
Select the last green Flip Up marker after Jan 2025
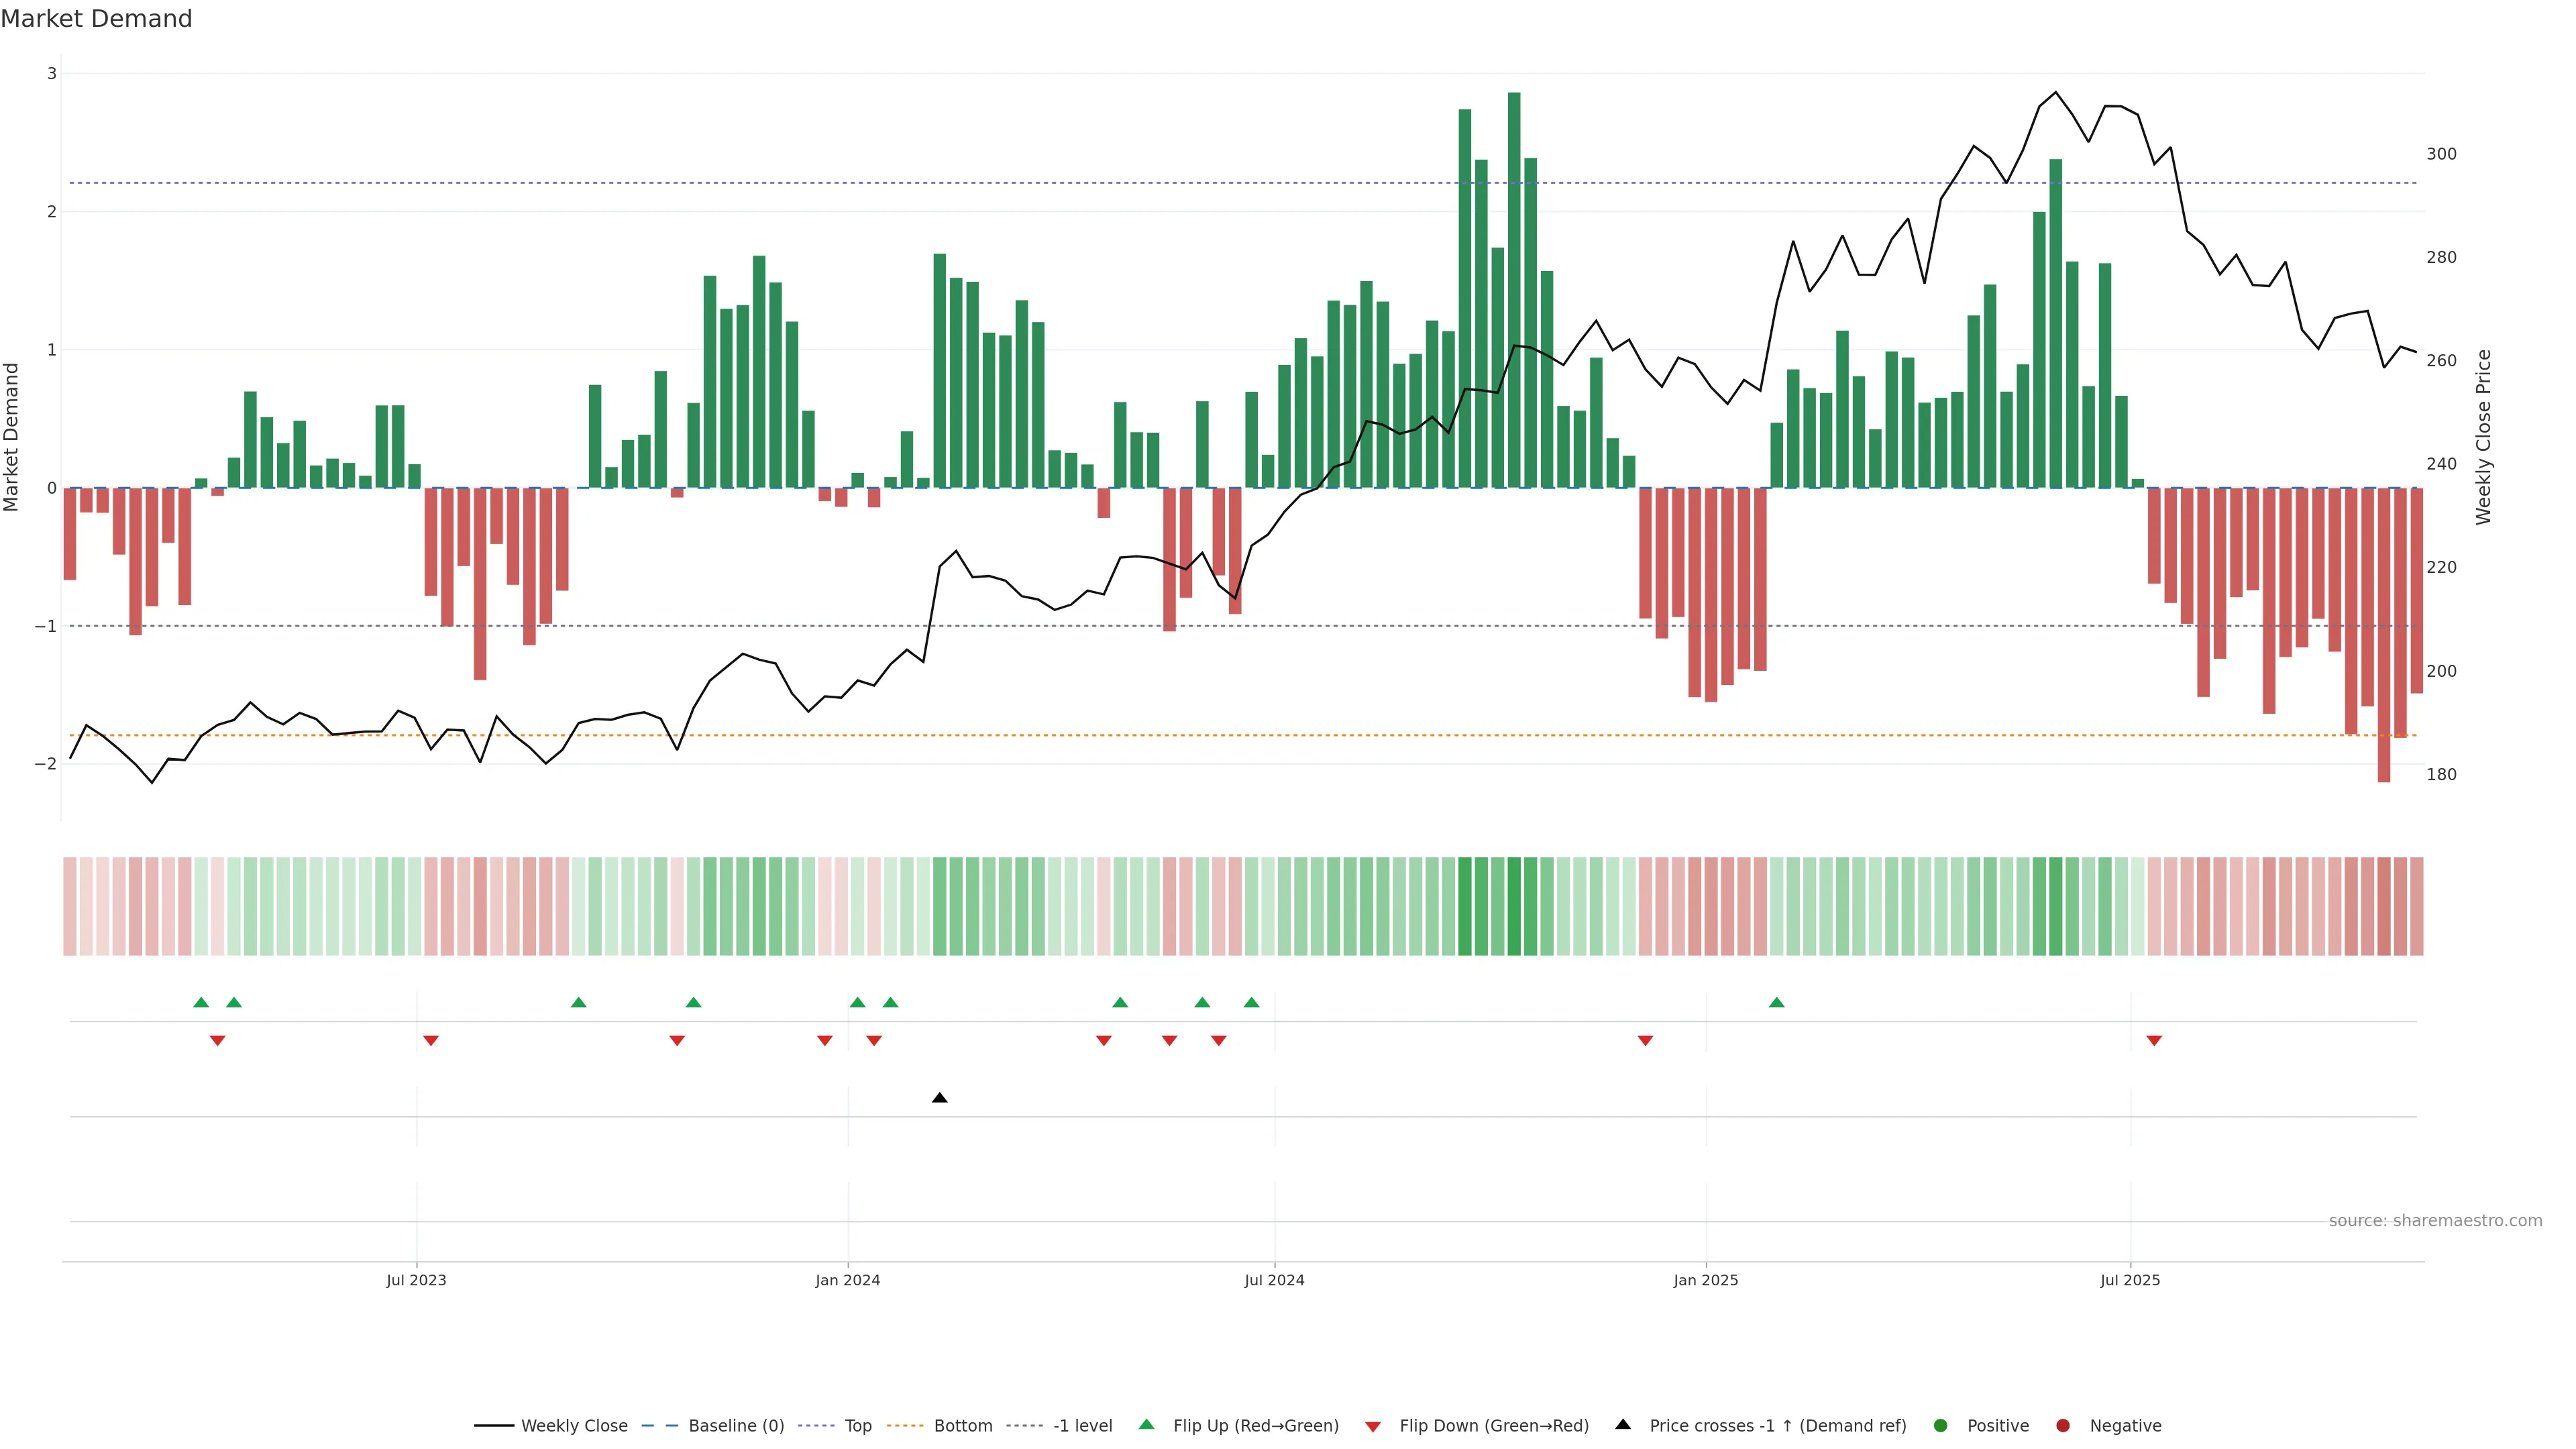(x=1776, y=1003)
